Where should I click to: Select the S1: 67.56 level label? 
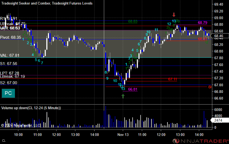9,64
